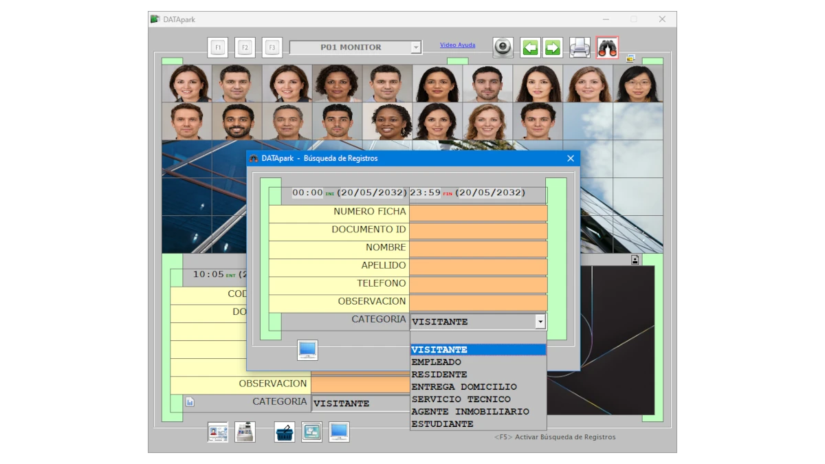Activate record search with the binoculars icon

(606, 46)
